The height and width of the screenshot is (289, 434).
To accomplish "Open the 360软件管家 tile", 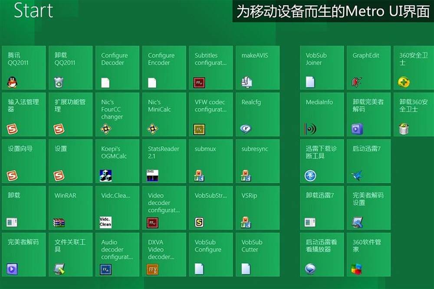I will (368, 254).
